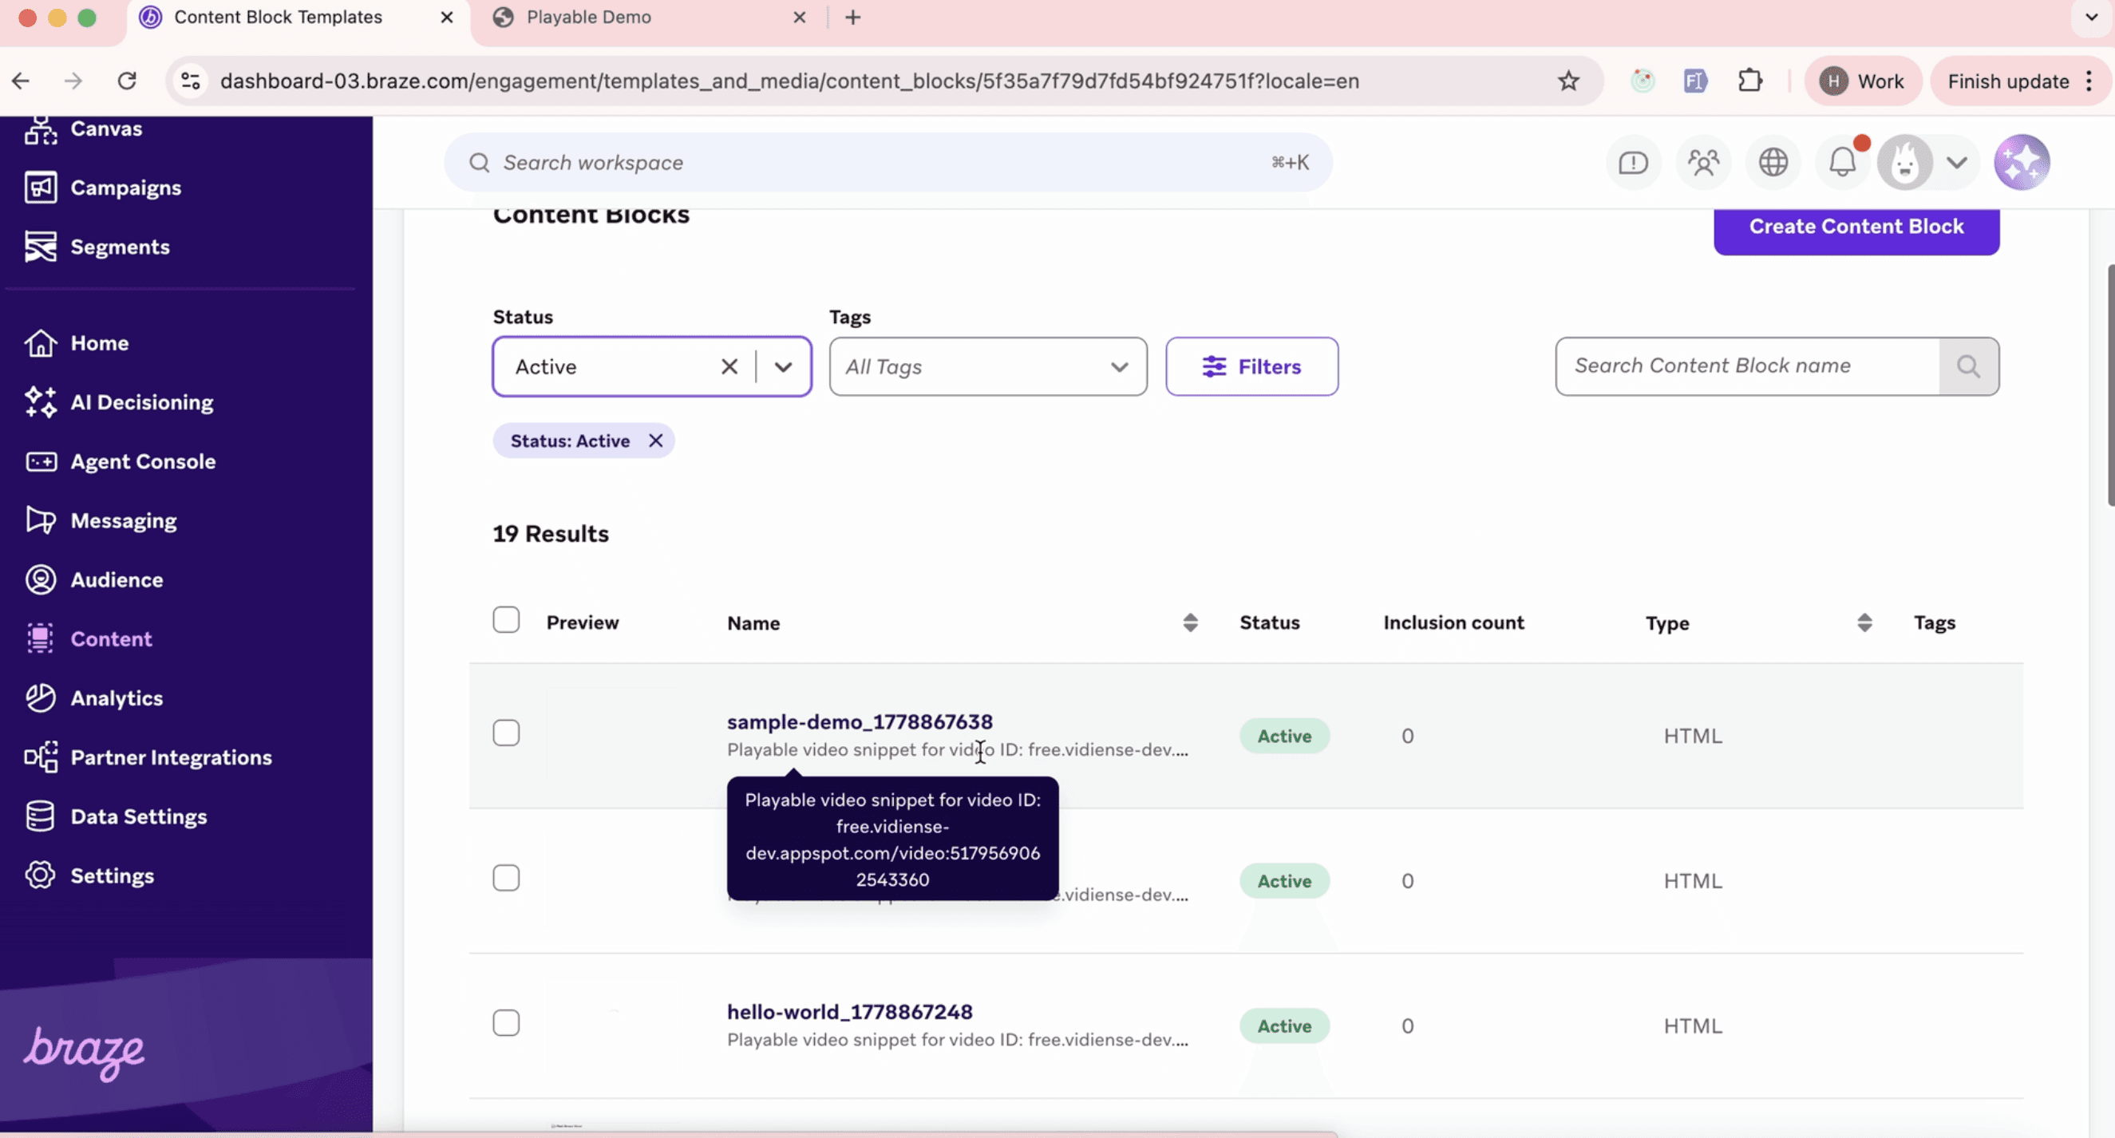
Task: Click the address bar URL
Action: [790, 81]
